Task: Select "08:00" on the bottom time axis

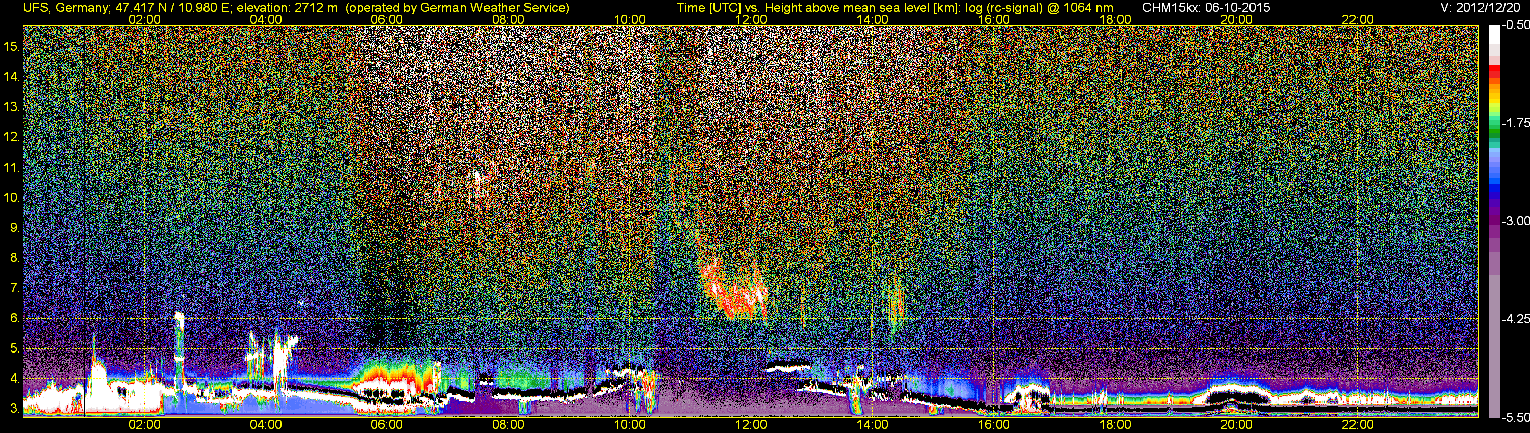Action: pyautogui.click(x=508, y=425)
